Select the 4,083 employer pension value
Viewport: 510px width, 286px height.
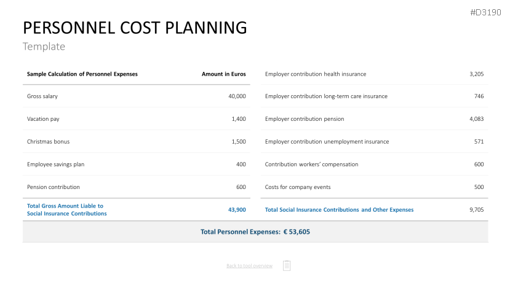[x=476, y=119]
